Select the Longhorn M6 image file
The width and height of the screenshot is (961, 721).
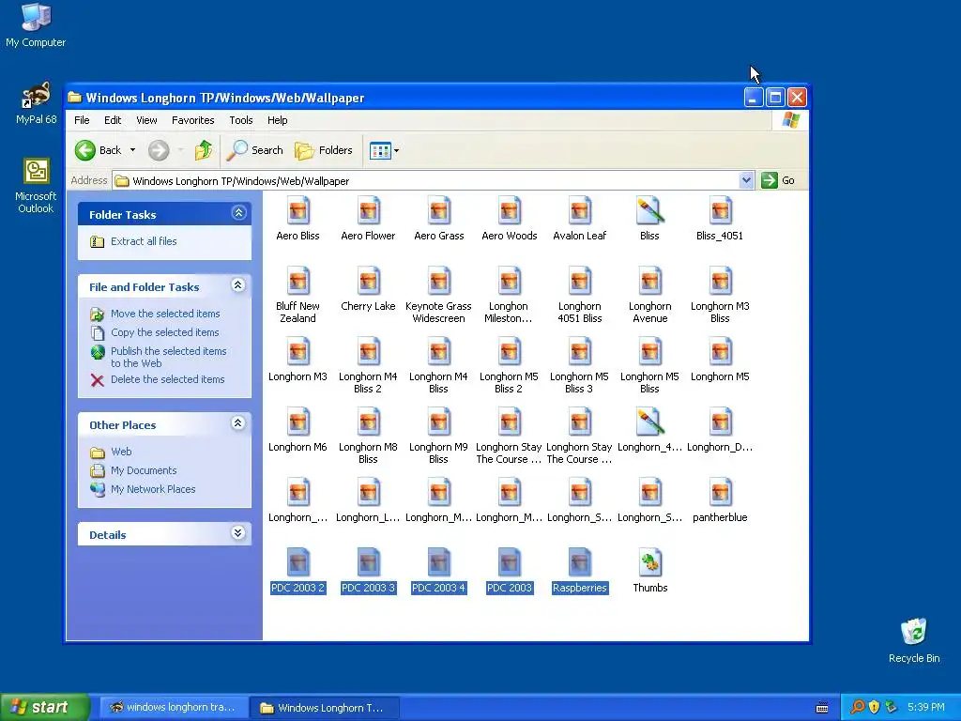297,430
